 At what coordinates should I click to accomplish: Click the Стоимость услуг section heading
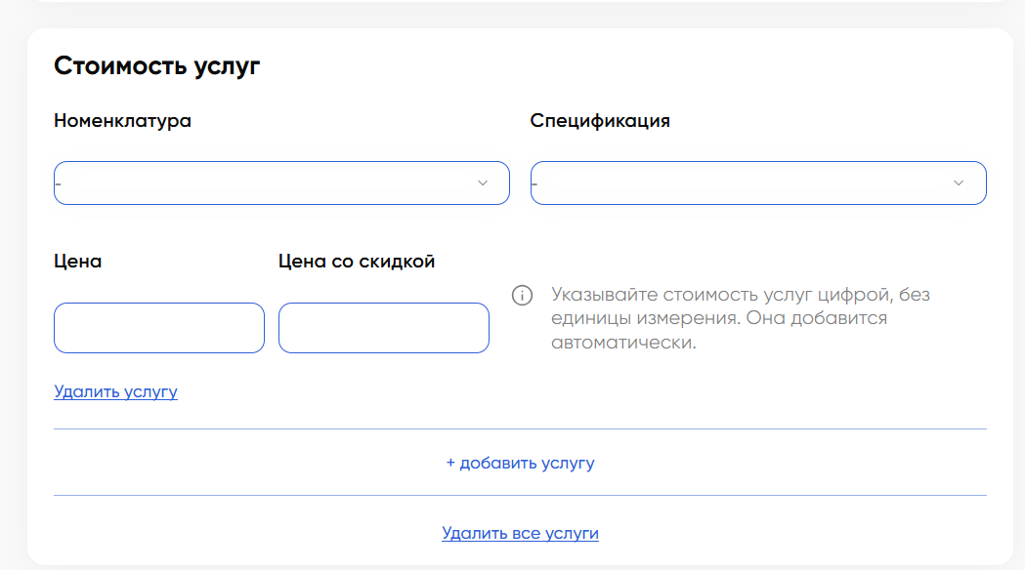click(156, 65)
